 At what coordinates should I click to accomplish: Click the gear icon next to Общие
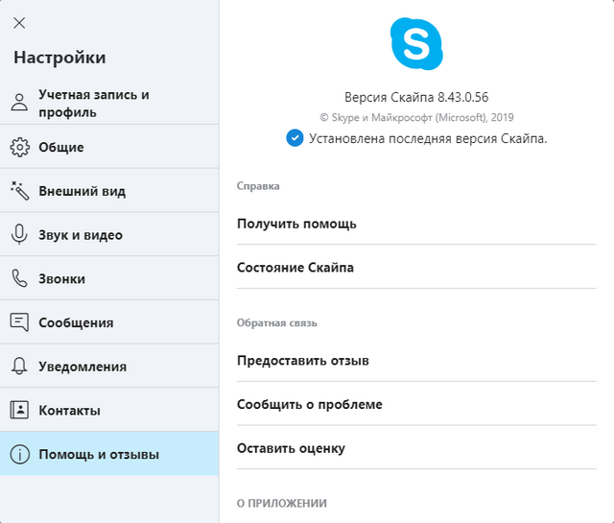tap(19, 147)
